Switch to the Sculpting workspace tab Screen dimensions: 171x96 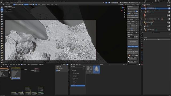(28, 1)
